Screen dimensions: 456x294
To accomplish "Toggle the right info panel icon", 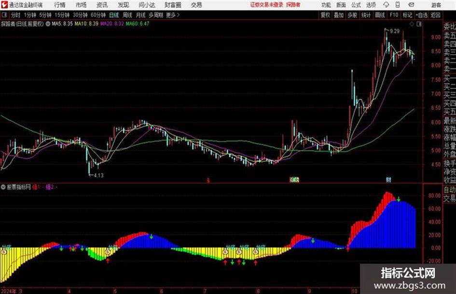I will [419, 24].
